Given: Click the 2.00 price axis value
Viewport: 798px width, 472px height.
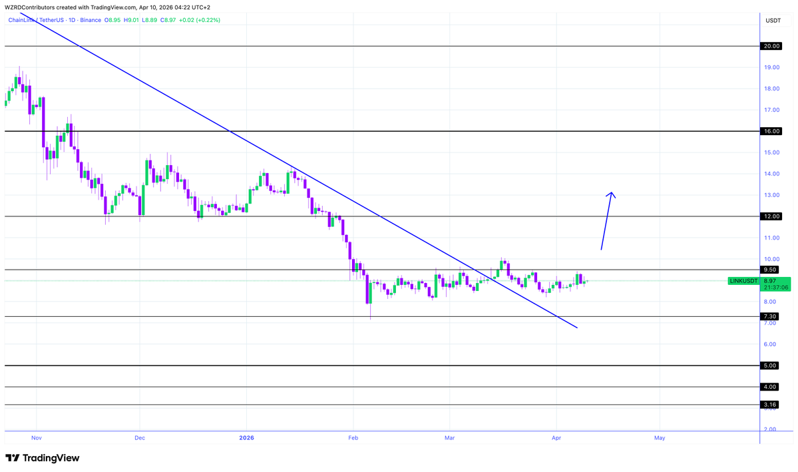Looking at the screenshot, I should [x=770, y=430].
